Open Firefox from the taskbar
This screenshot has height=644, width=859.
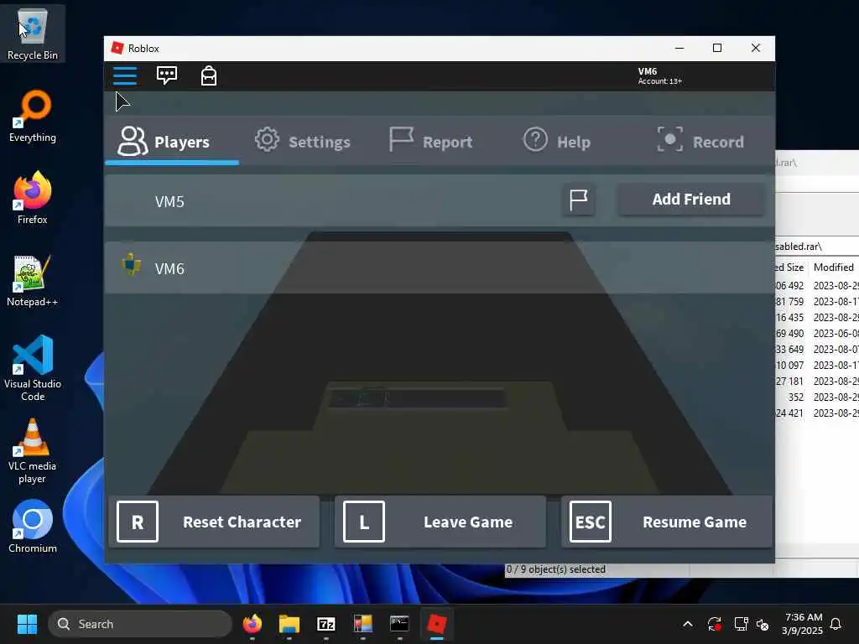[x=252, y=624]
